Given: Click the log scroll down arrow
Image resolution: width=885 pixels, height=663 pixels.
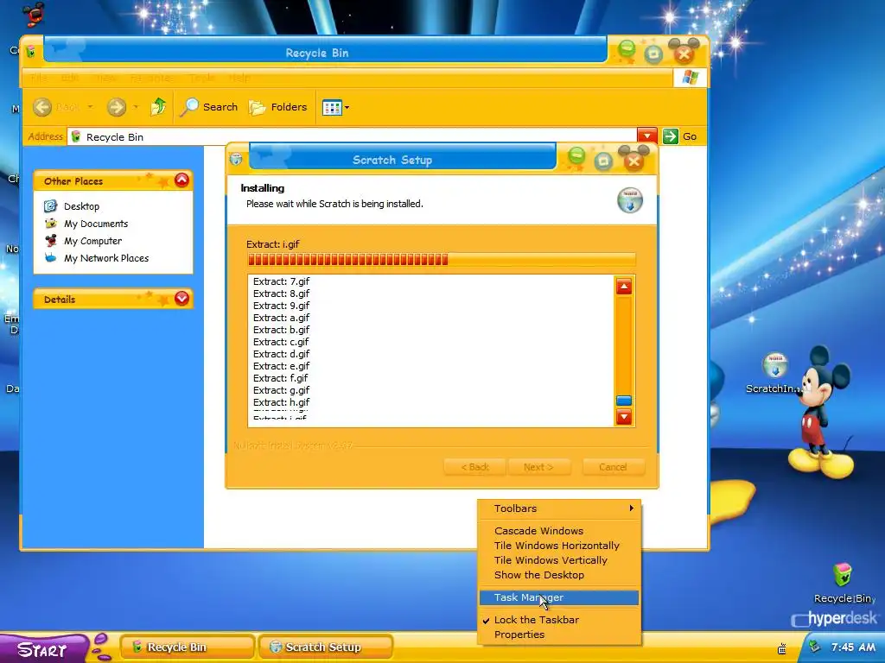Looking at the screenshot, I should pos(624,417).
